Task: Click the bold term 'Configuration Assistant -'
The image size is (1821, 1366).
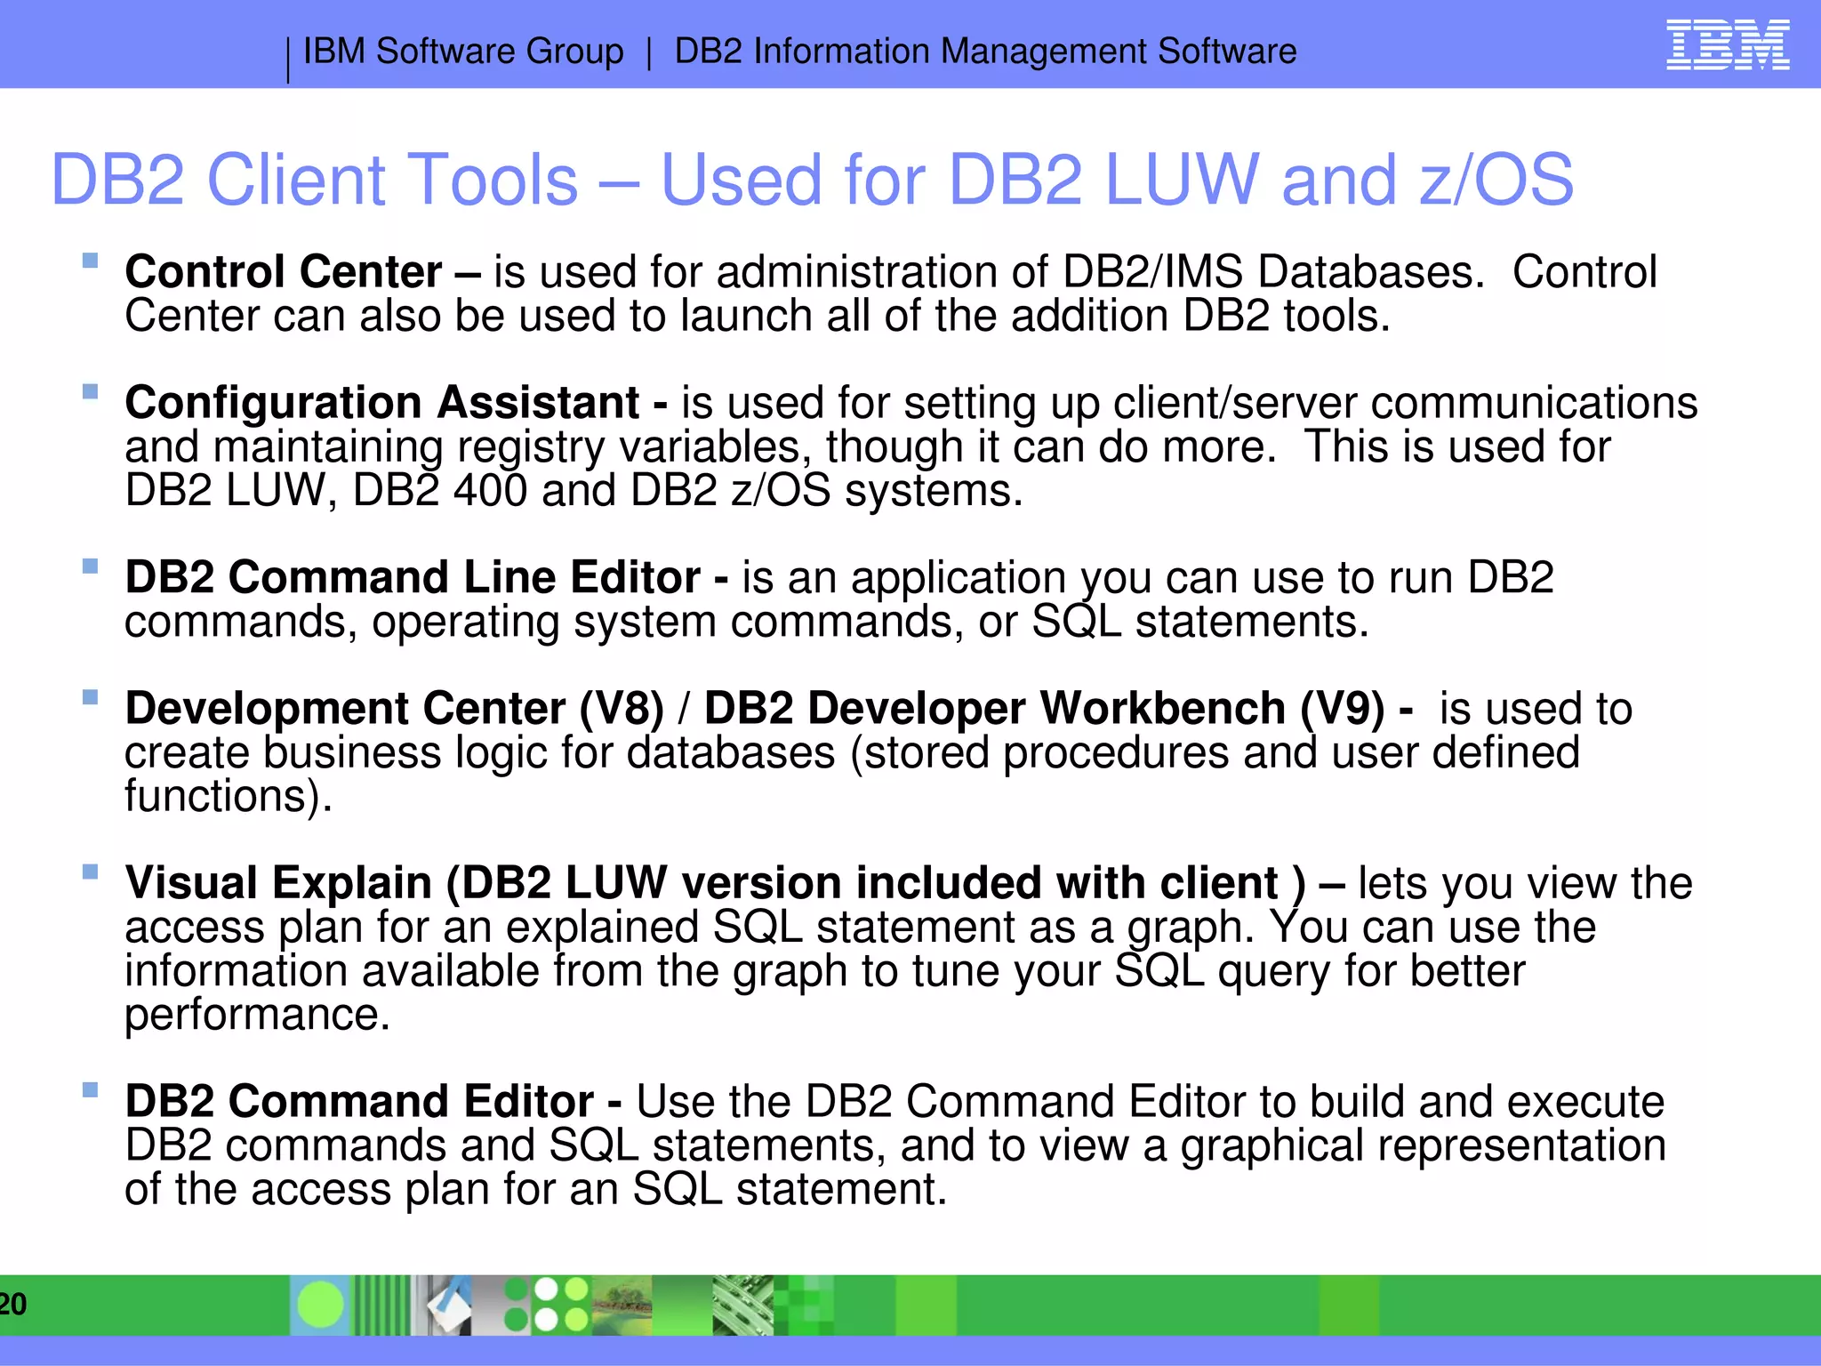Action: pos(397,402)
